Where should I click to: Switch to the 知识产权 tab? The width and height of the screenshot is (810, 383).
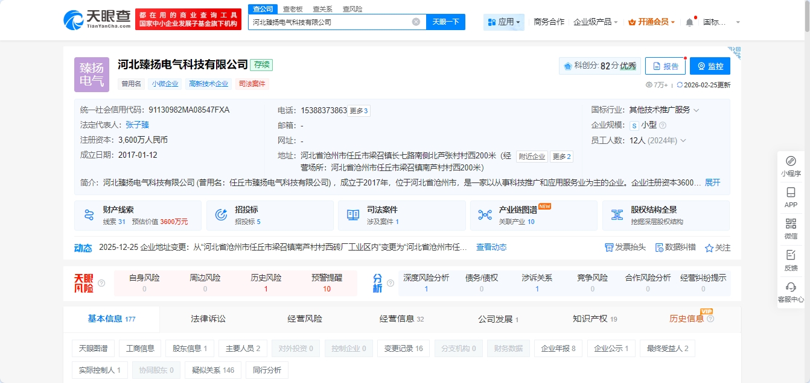[595, 319]
